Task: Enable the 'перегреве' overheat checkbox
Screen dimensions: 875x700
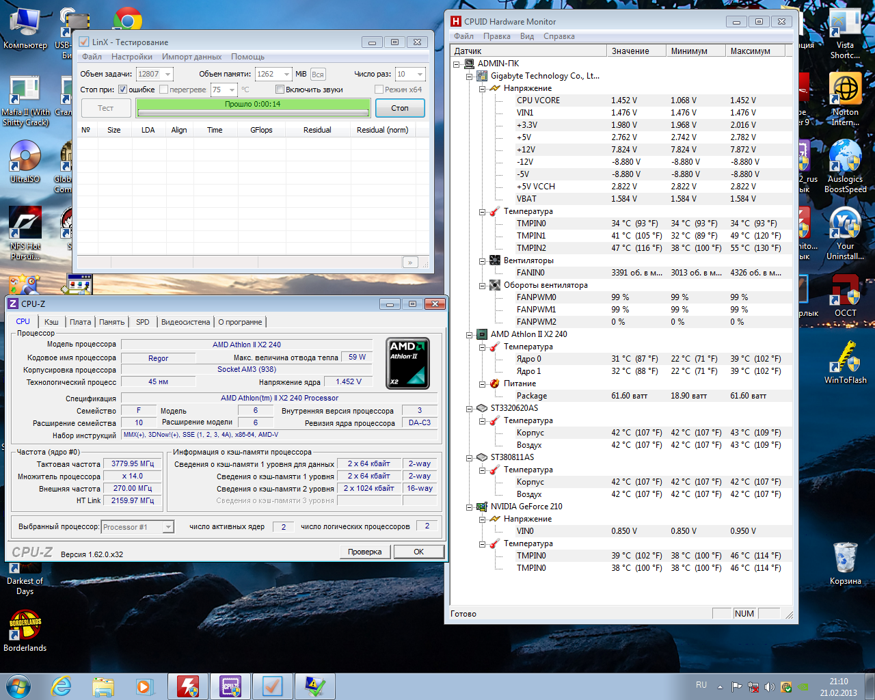Action: click(164, 90)
